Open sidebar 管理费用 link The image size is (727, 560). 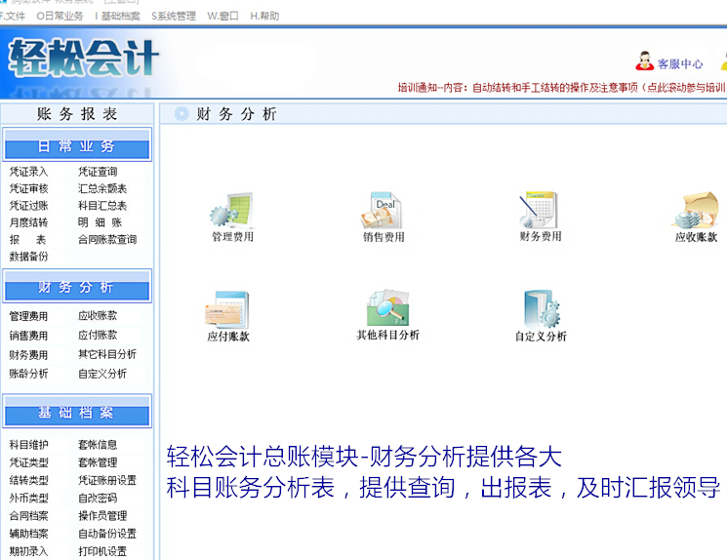(28, 316)
